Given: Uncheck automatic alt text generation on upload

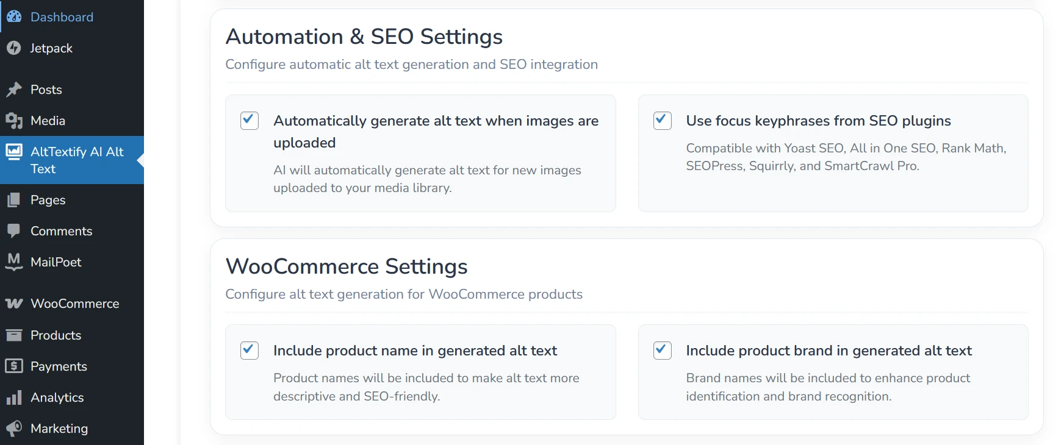Looking at the screenshot, I should coord(250,121).
